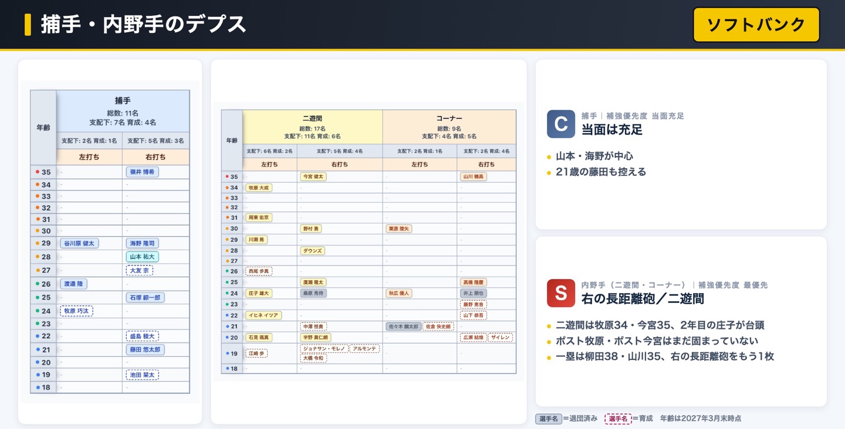The height and width of the screenshot is (429, 845).
Task: Click 牧原 大成 name chip
Action: (x=259, y=188)
